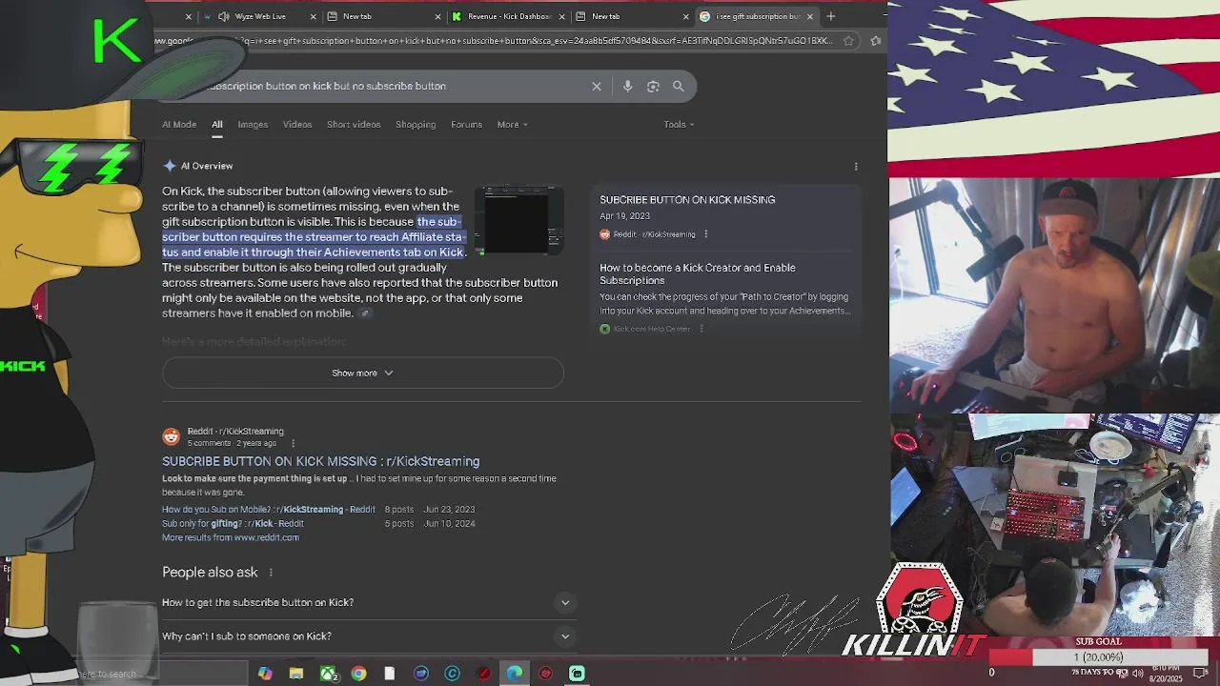The height and width of the screenshot is (686, 1220).
Task: Open options for SUBCRIBE BUTTON card
Action: pos(705,234)
